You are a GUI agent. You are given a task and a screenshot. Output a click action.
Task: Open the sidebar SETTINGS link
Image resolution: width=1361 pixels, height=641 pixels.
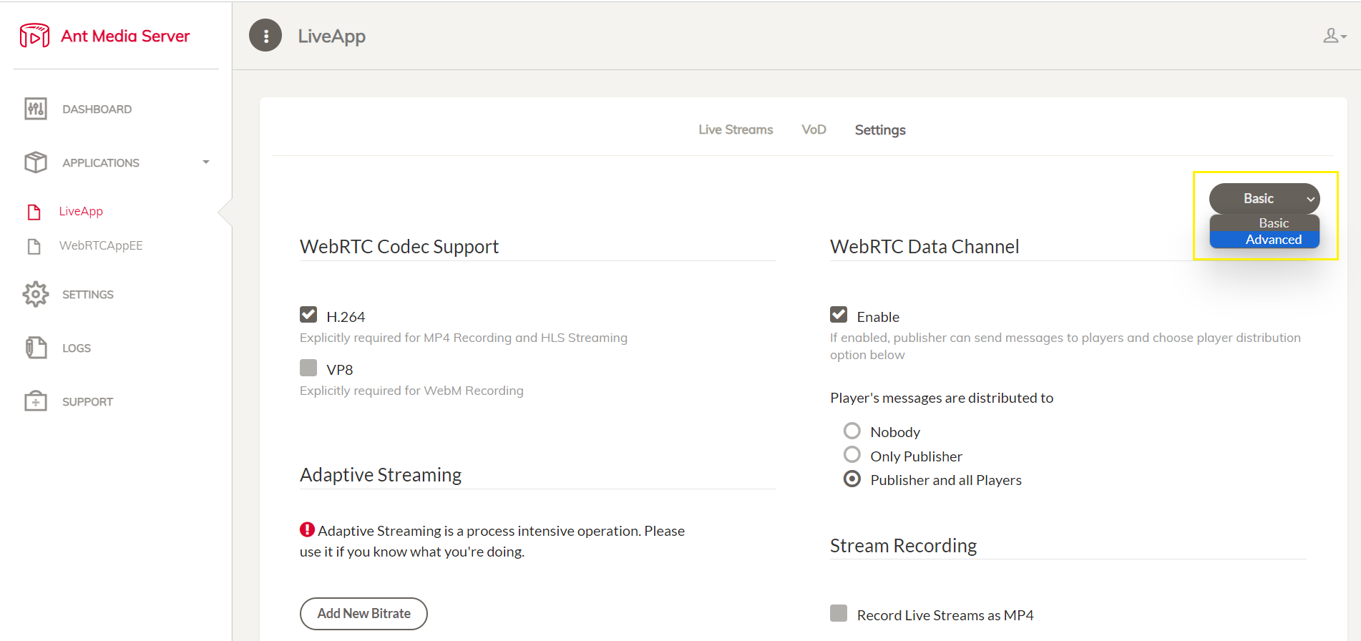tap(88, 295)
